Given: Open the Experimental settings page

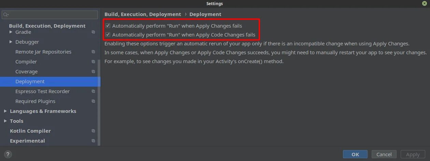Looking at the screenshot, I should point(27,141).
